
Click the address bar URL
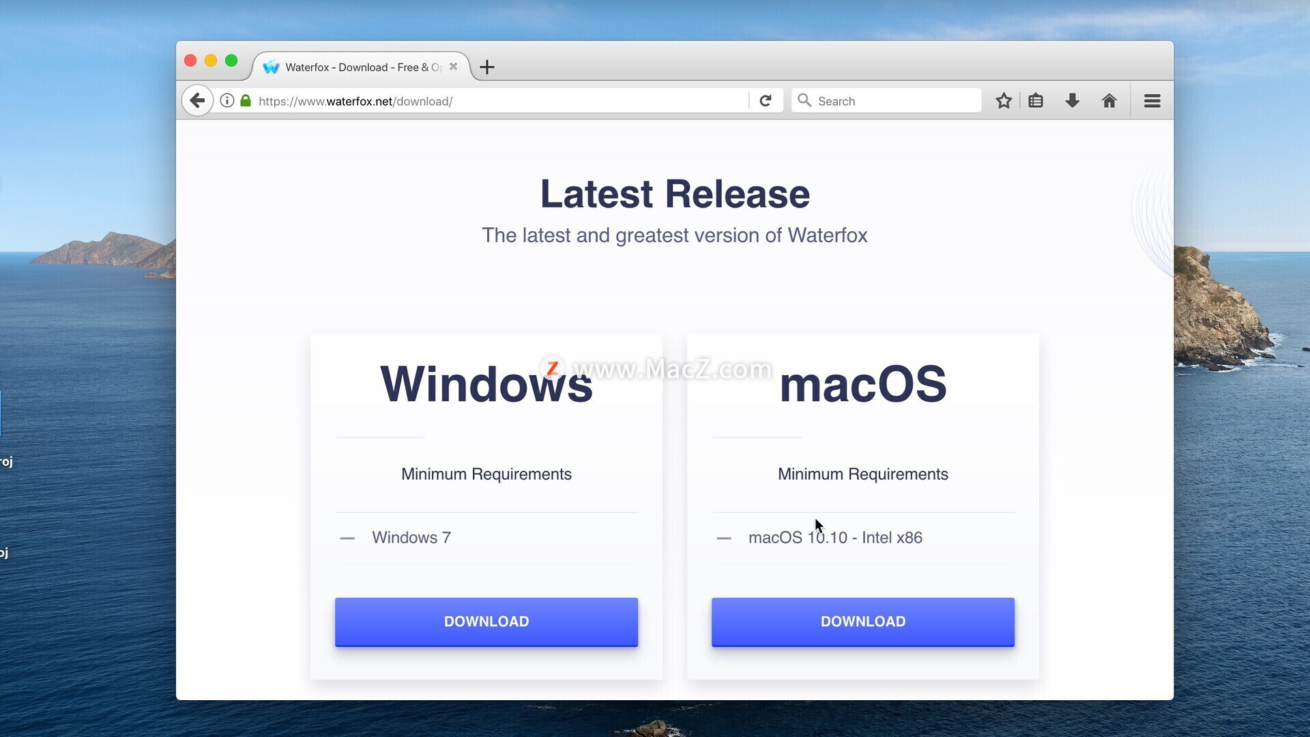[x=355, y=101]
